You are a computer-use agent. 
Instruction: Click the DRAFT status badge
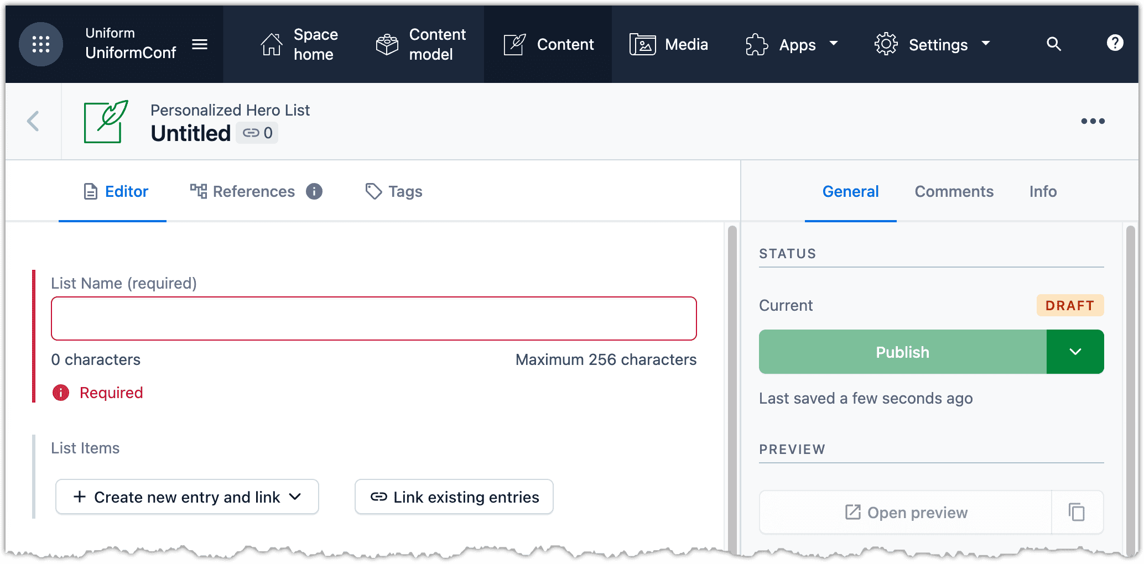pos(1070,305)
